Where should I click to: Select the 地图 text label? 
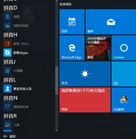[x=16, y=17]
